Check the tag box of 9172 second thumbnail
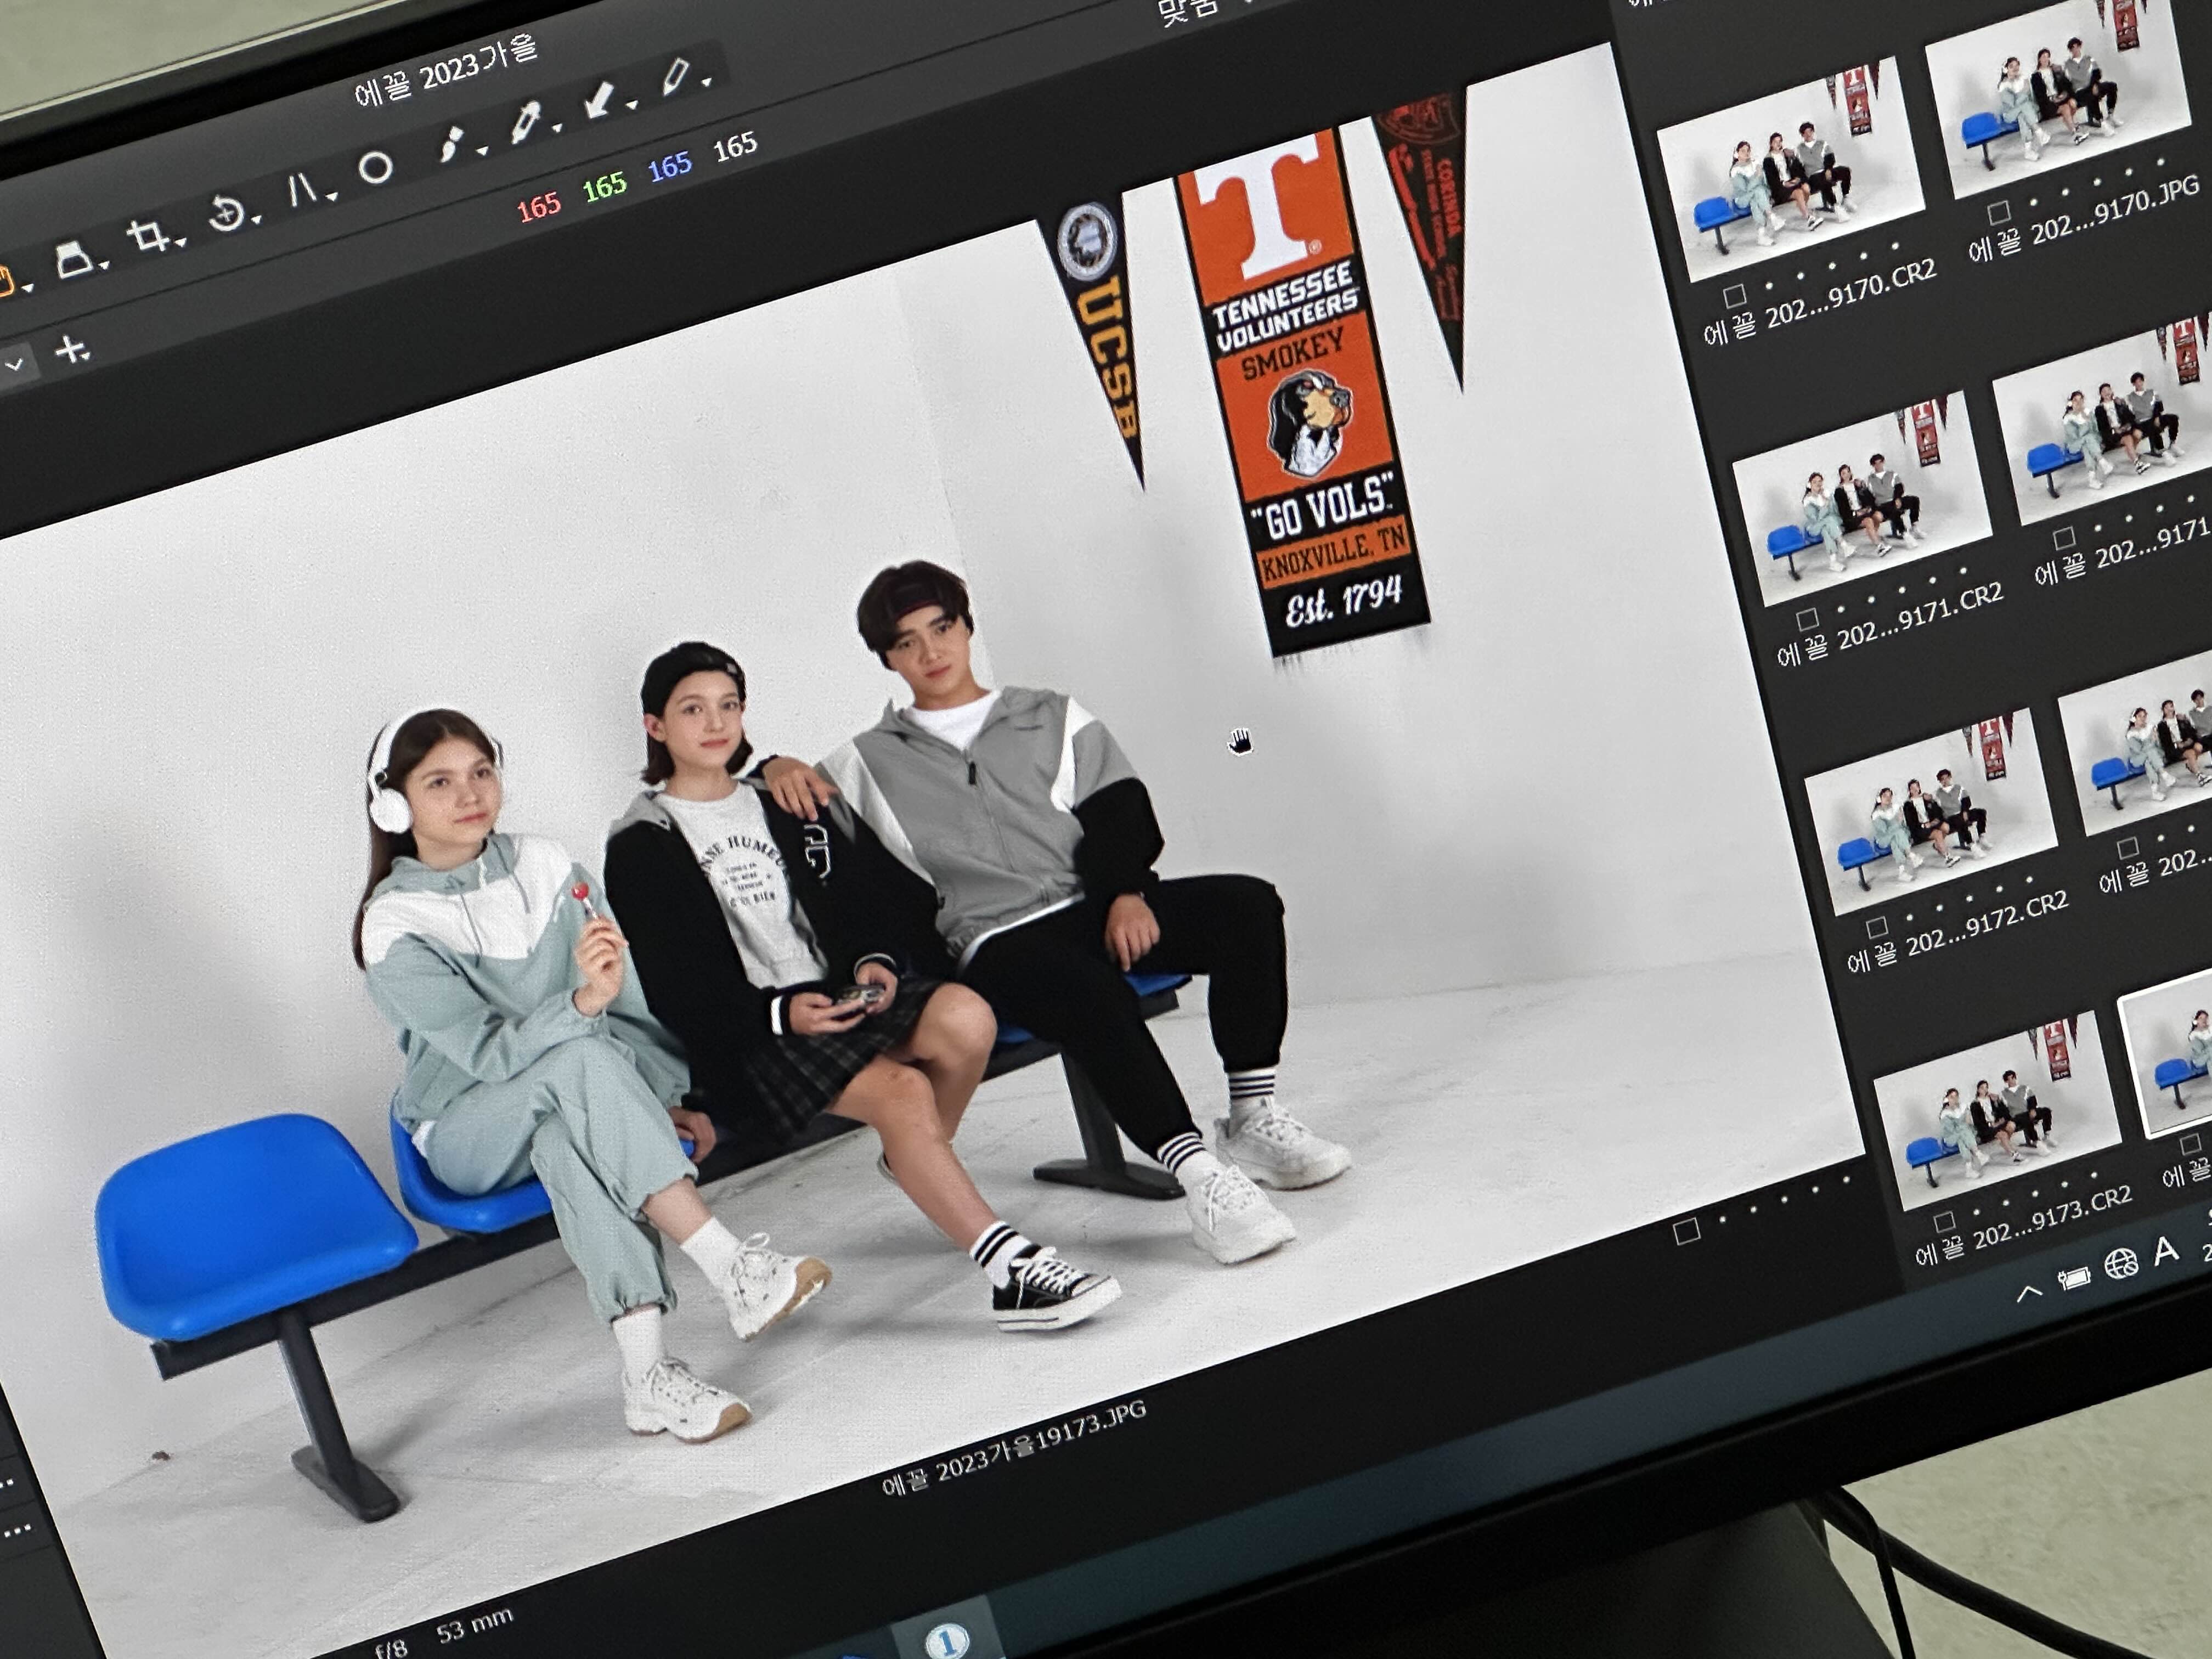The height and width of the screenshot is (1659, 2212). pos(2128,848)
